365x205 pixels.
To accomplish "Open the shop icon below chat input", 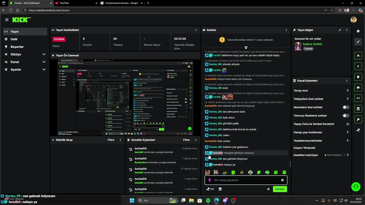I will click(220, 189).
